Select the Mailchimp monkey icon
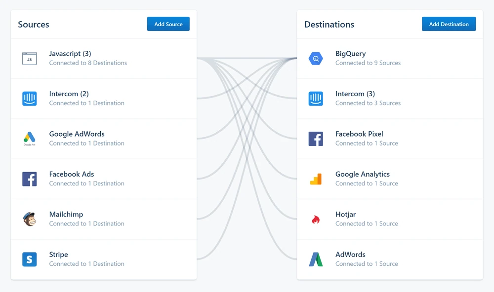Screen dimensions: 494x292 tap(29, 219)
